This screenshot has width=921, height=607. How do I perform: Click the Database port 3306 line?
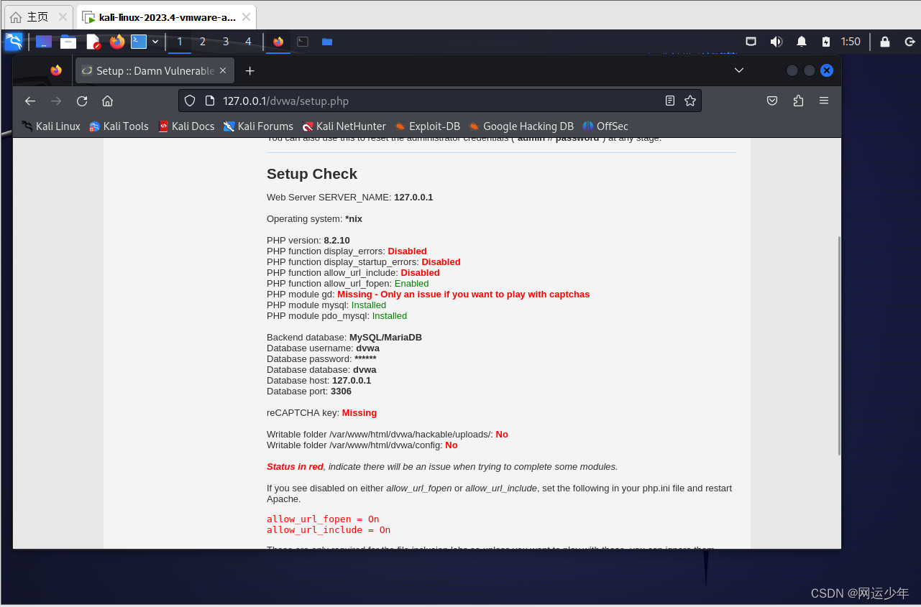309,391
